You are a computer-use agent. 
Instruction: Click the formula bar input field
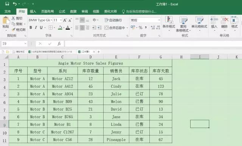[153, 44]
